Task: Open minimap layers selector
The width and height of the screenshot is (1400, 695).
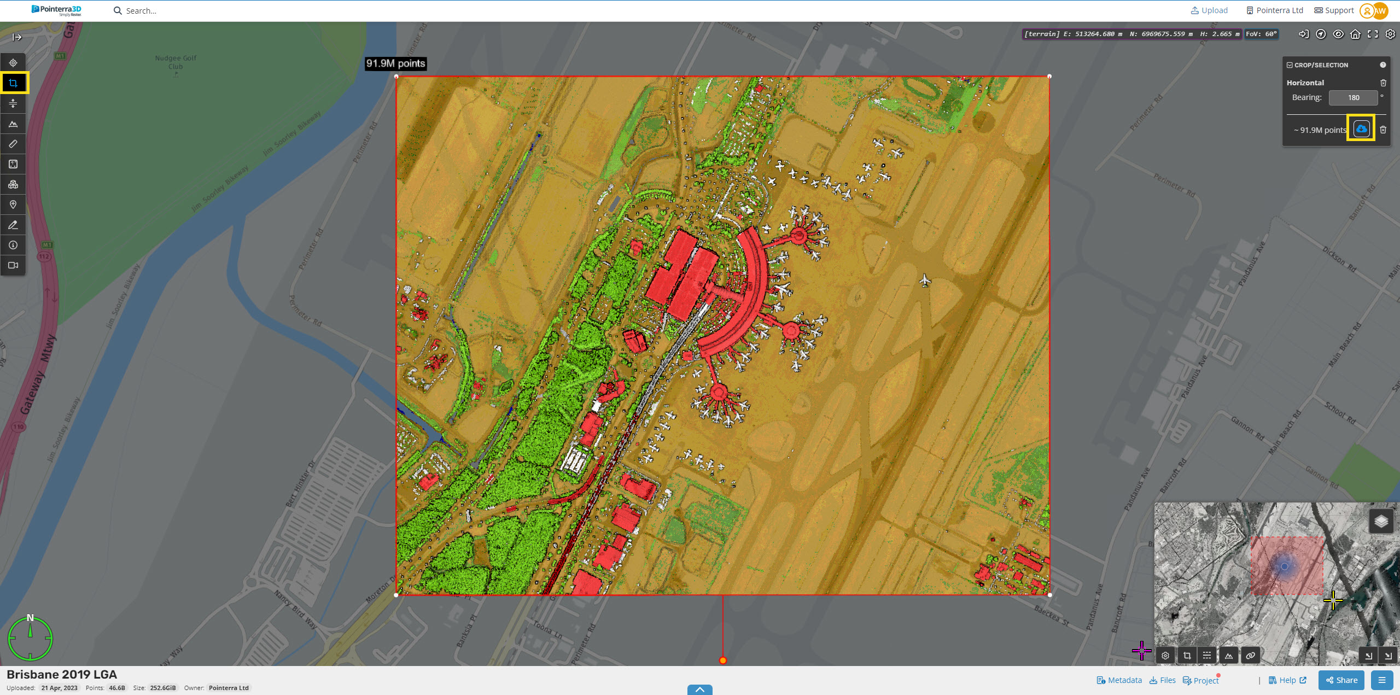Action: click(1381, 521)
